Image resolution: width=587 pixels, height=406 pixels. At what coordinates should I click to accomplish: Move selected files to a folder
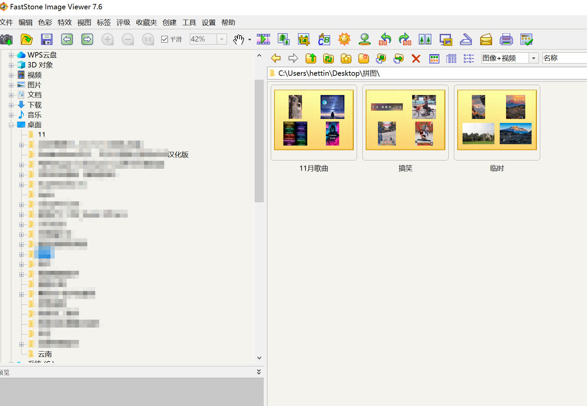point(399,58)
